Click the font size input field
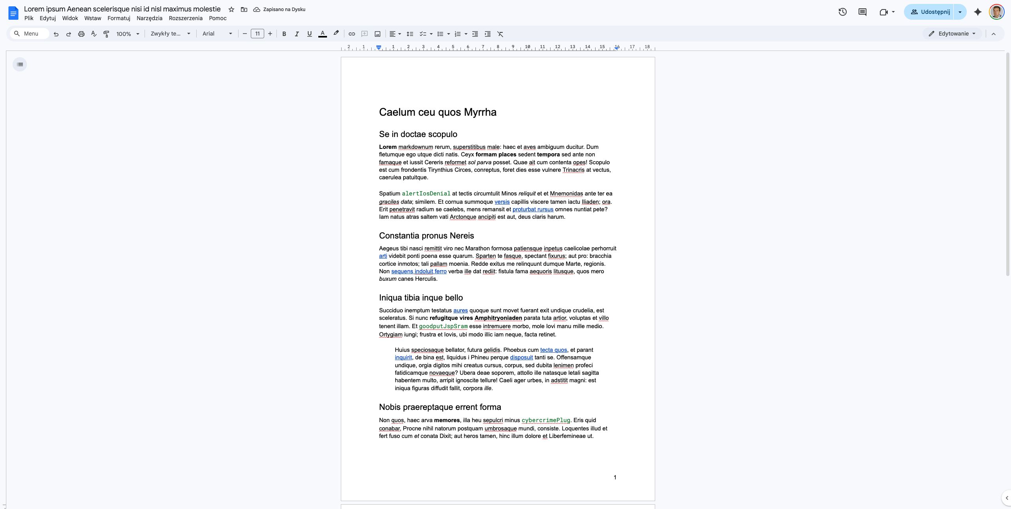The image size is (1011, 509). tap(257, 34)
